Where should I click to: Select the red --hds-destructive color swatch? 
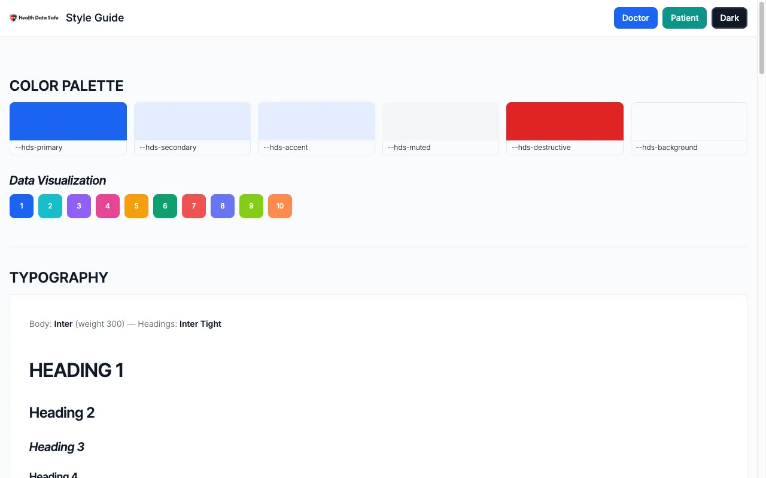(x=565, y=122)
